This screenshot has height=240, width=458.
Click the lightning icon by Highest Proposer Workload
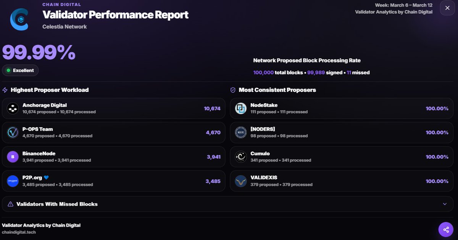(5, 90)
